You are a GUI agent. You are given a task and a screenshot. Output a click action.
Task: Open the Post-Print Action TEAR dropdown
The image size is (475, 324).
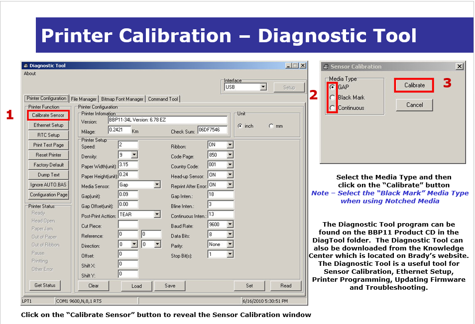click(x=157, y=215)
